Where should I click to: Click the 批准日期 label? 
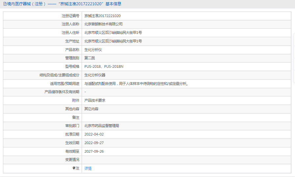[x=72, y=134]
